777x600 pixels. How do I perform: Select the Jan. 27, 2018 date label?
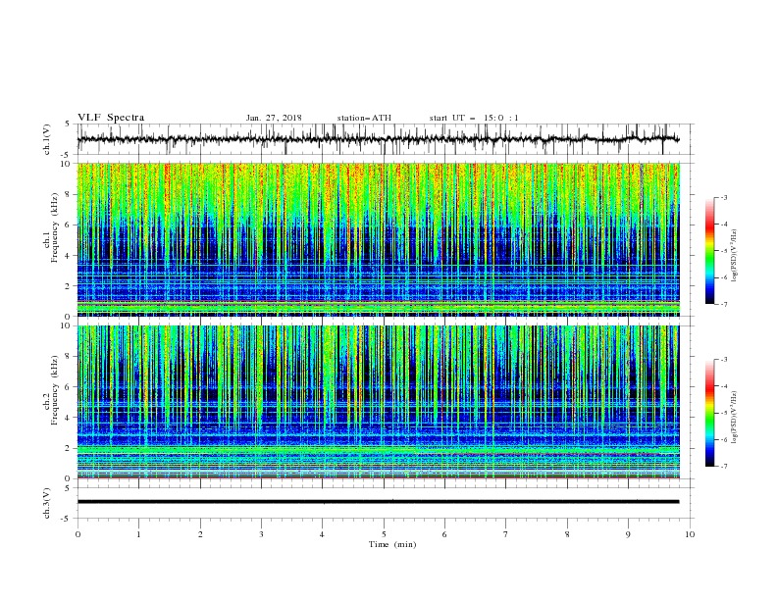[x=274, y=118]
